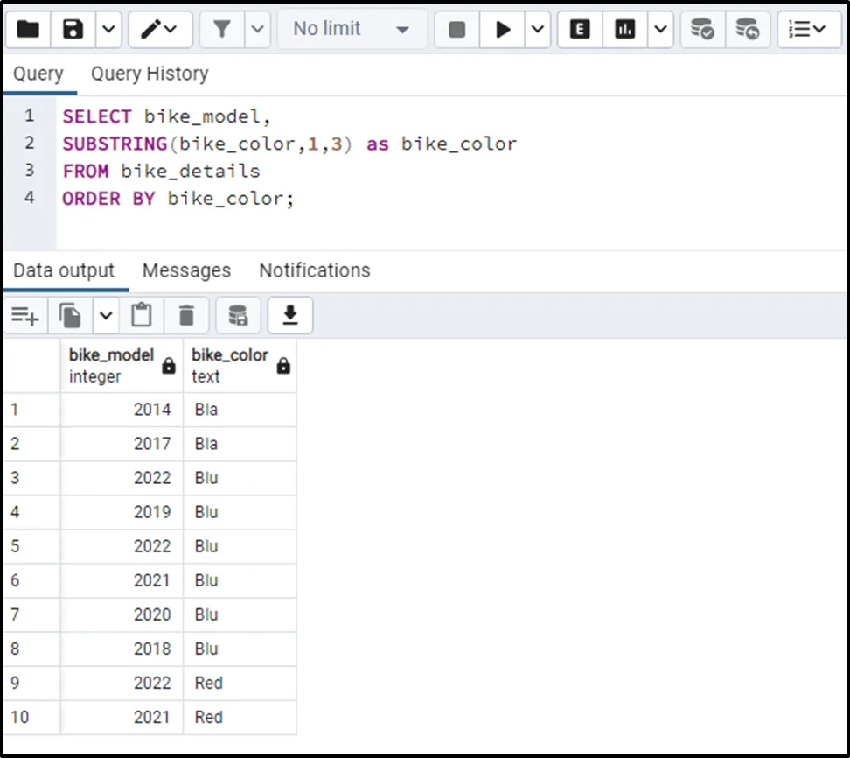Expand the Save File dropdown arrow

coord(108,30)
